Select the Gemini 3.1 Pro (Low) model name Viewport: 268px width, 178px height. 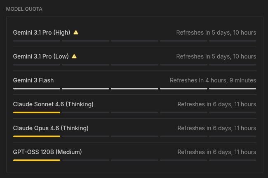point(41,56)
